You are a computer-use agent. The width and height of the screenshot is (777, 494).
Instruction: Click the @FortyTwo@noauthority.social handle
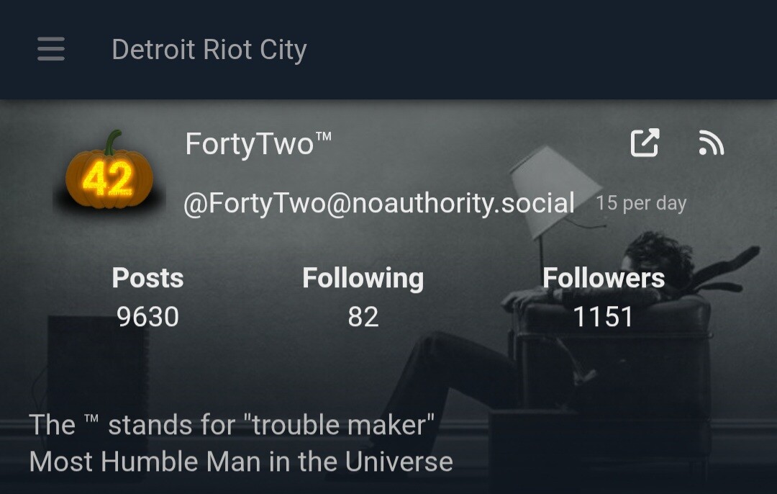point(379,203)
